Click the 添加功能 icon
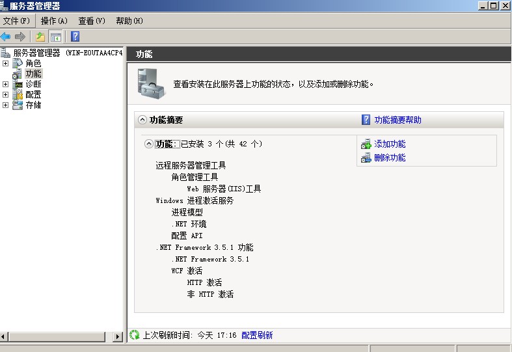This screenshot has width=512, height=352. (x=366, y=144)
